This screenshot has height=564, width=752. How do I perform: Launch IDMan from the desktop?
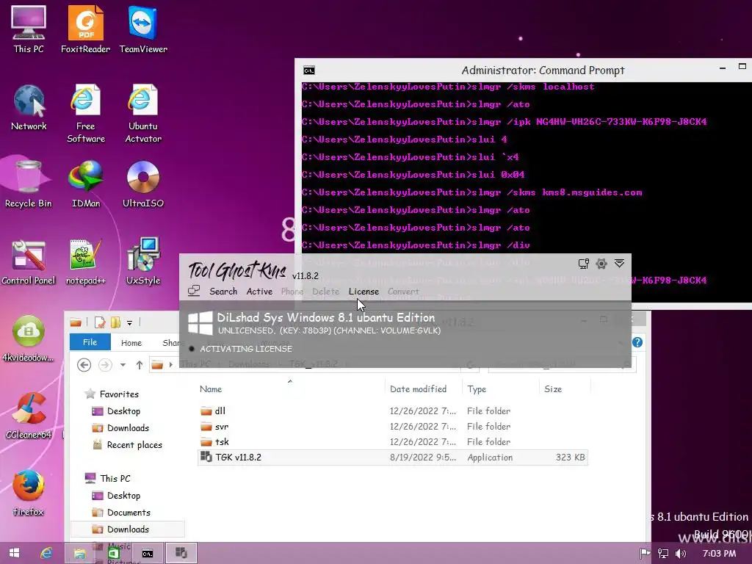pos(85,184)
